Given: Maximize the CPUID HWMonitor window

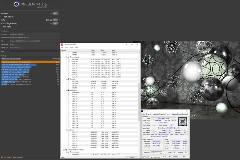Looking at the screenshot, I should click(132, 44).
